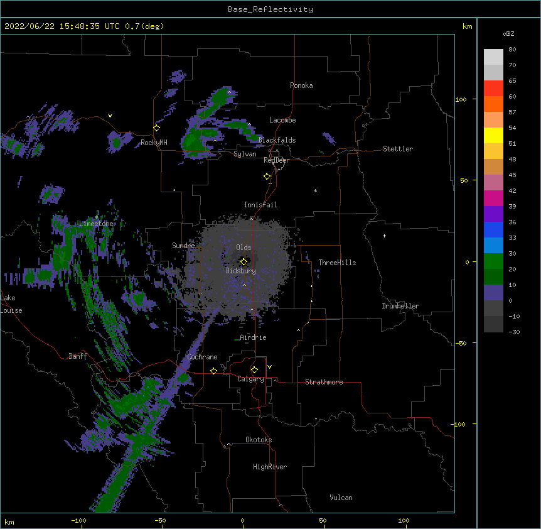Pick the dark gray swatch between -10 and -30 dBZ

pos(493,324)
